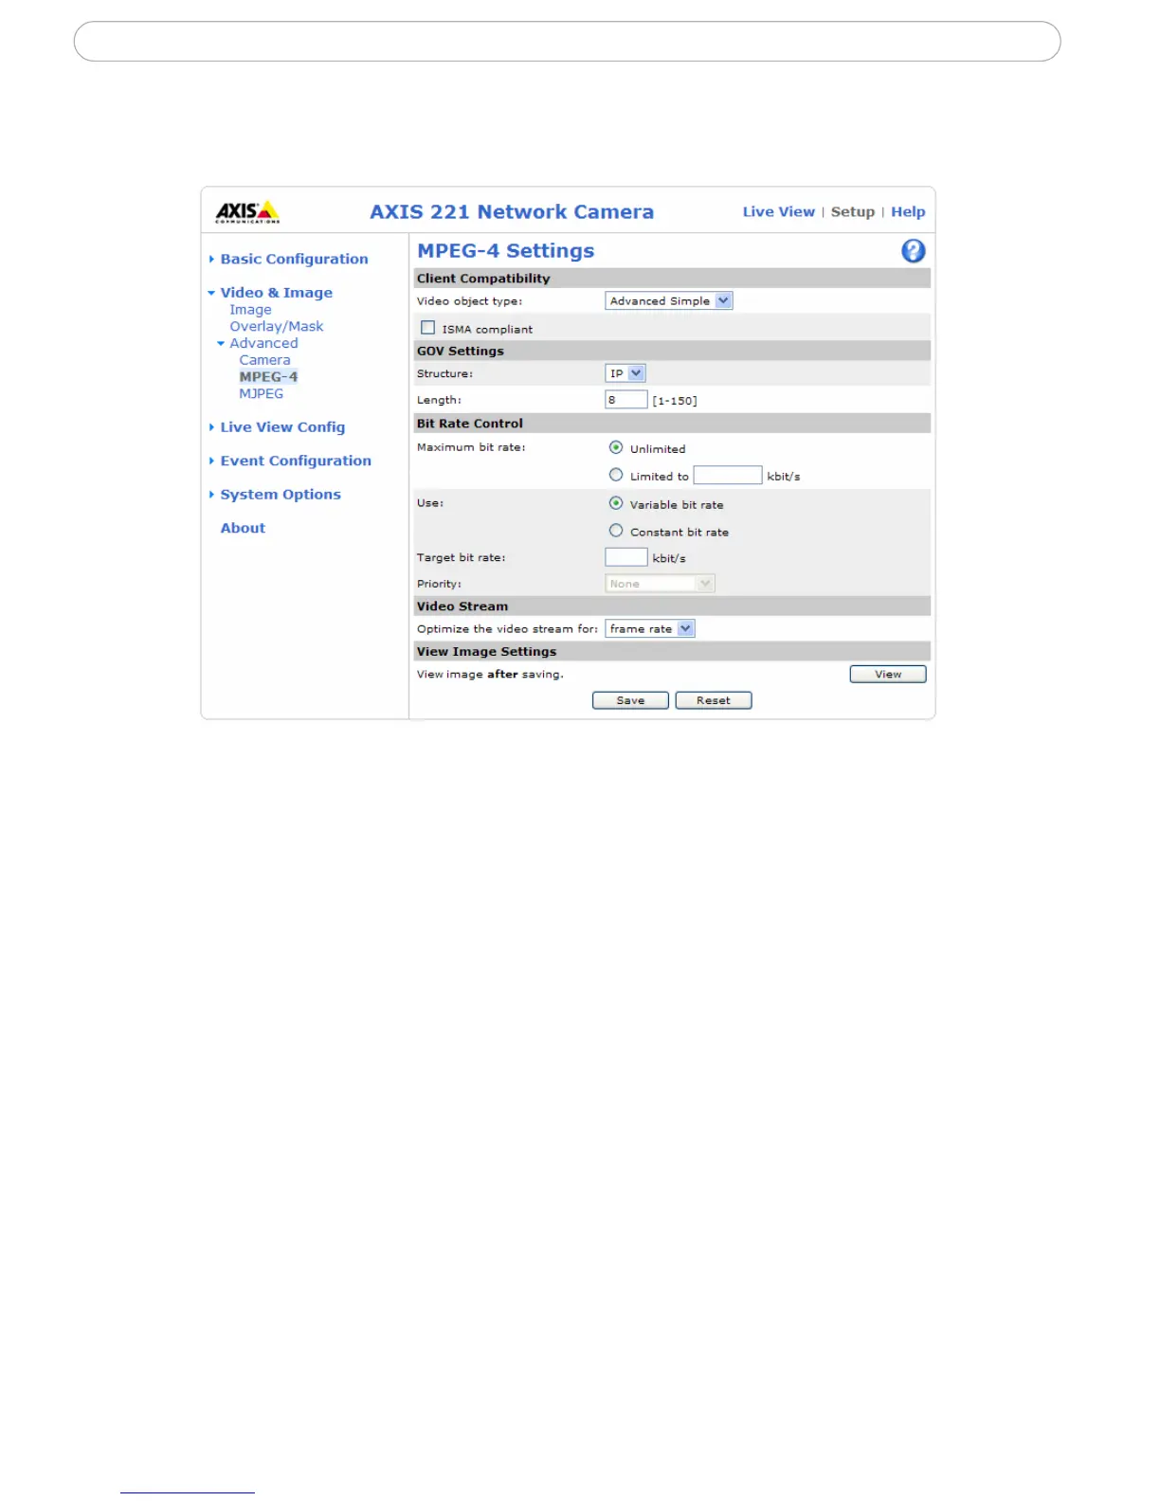Click the Save button
Image resolution: width=1160 pixels, height=1501 pixels.
click(630, 700)
